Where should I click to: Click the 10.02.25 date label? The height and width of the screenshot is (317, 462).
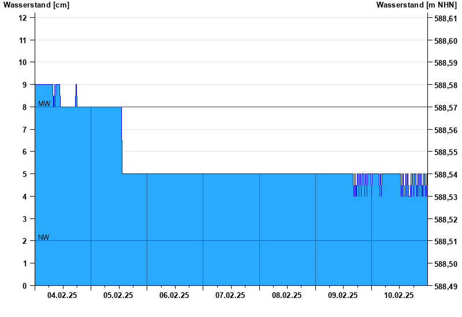tap(398, 295)
